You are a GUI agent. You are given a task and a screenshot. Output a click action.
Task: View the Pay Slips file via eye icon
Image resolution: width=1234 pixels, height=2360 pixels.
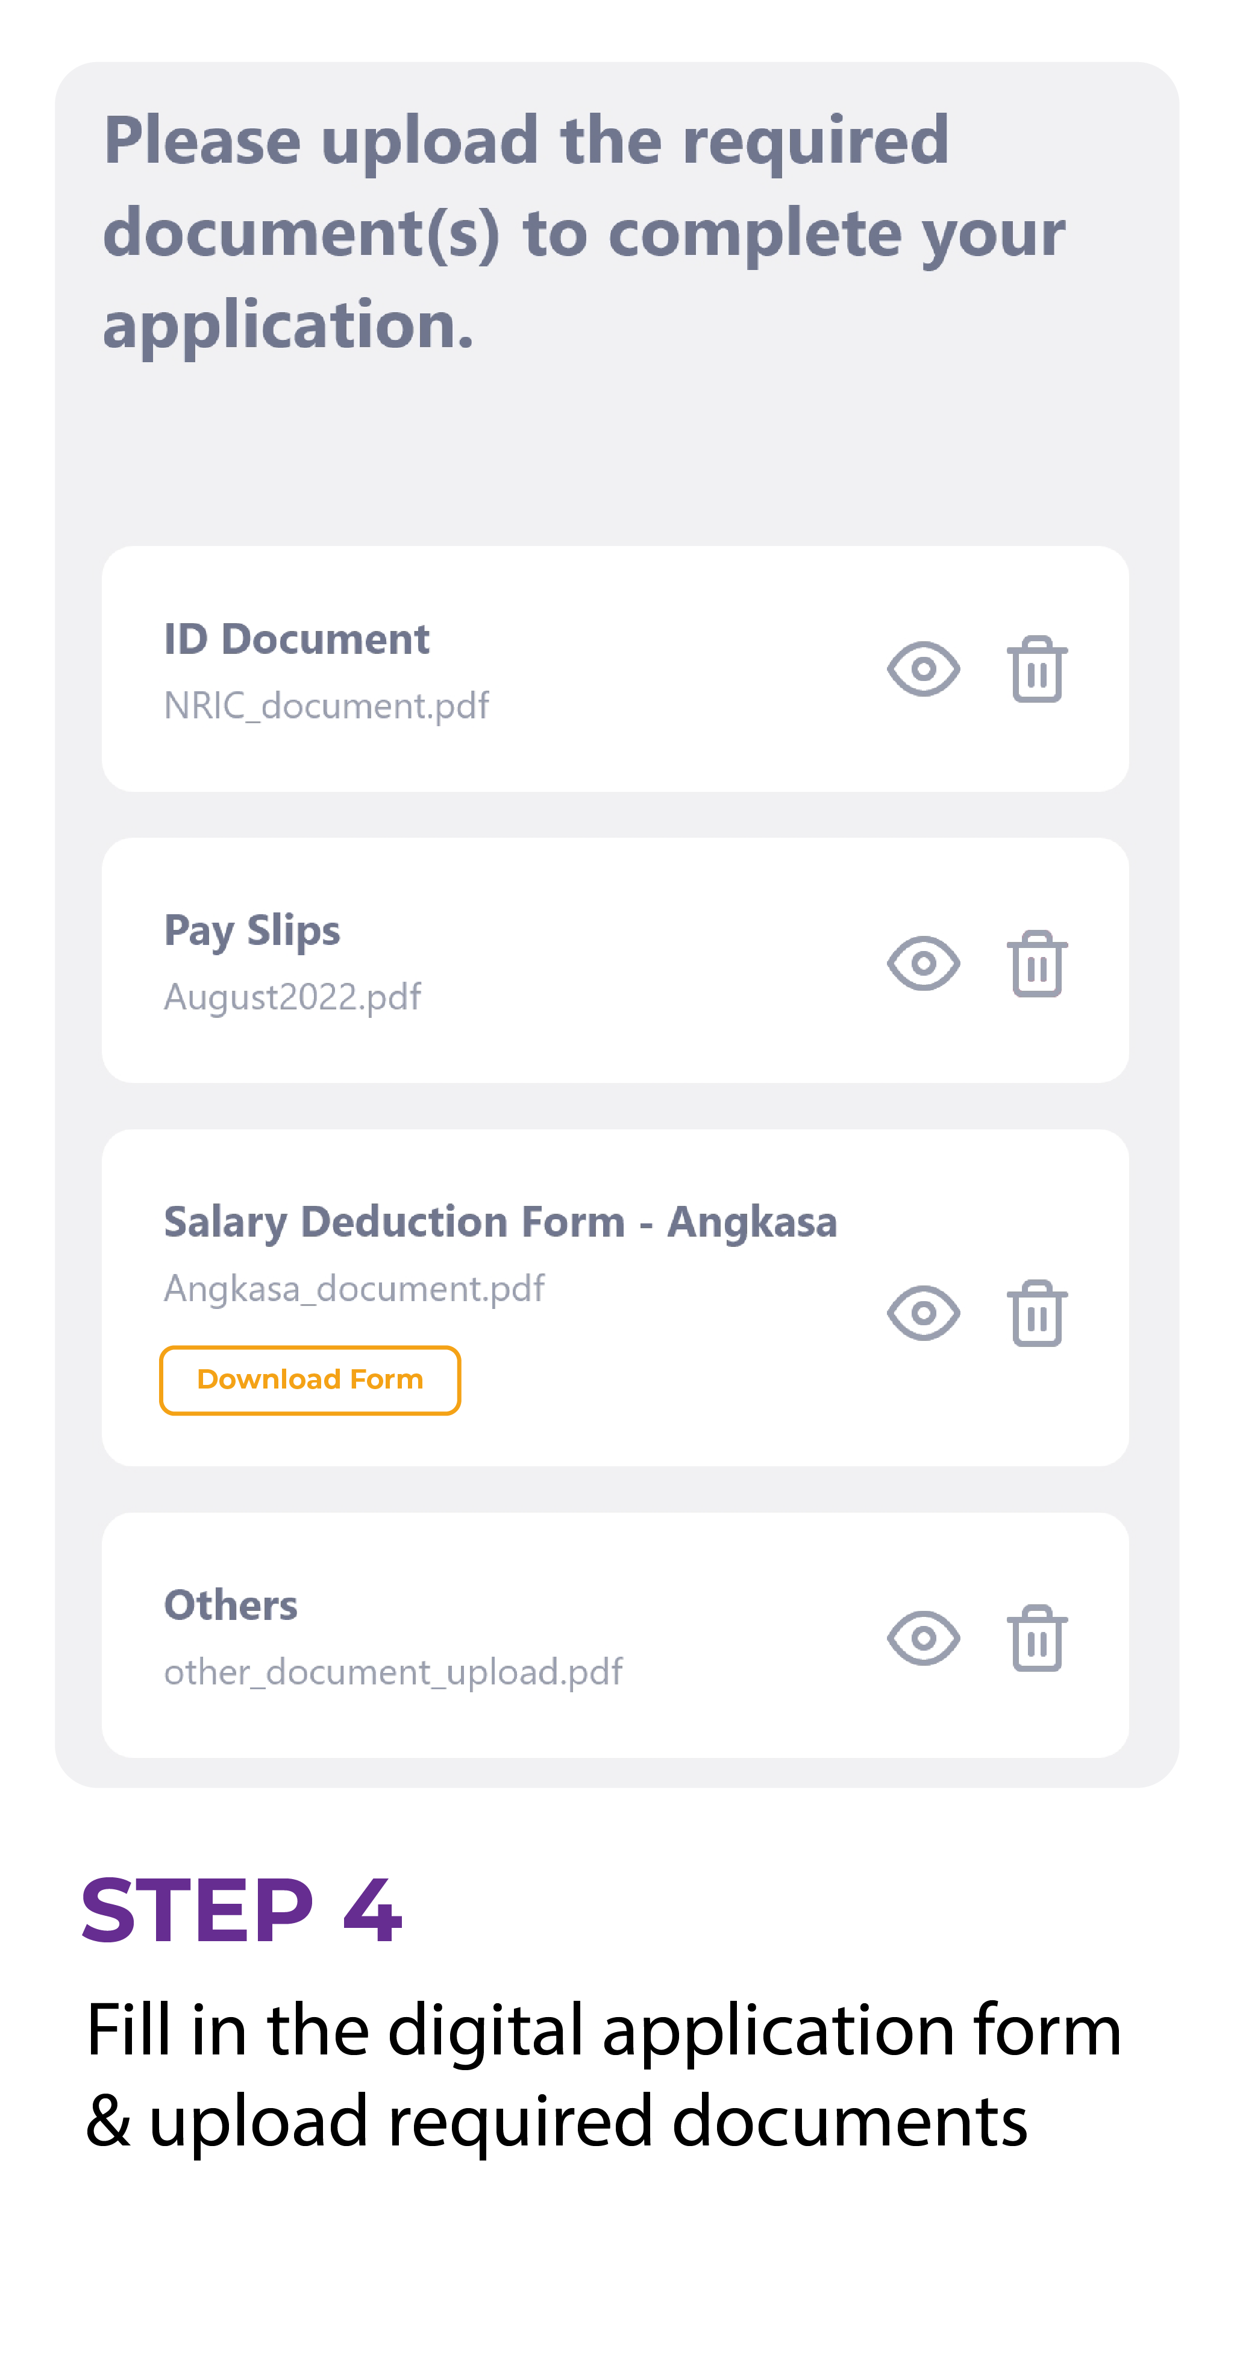click(924, 963)
